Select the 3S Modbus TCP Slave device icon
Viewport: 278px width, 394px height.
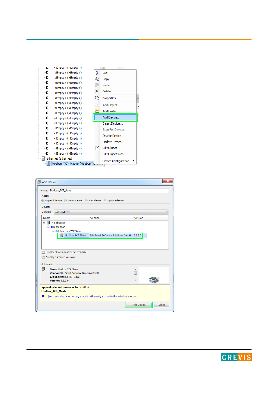[x=62, y=235]
